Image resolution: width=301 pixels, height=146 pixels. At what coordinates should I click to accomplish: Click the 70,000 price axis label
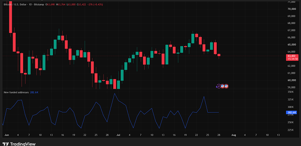(x=292, y=9)
